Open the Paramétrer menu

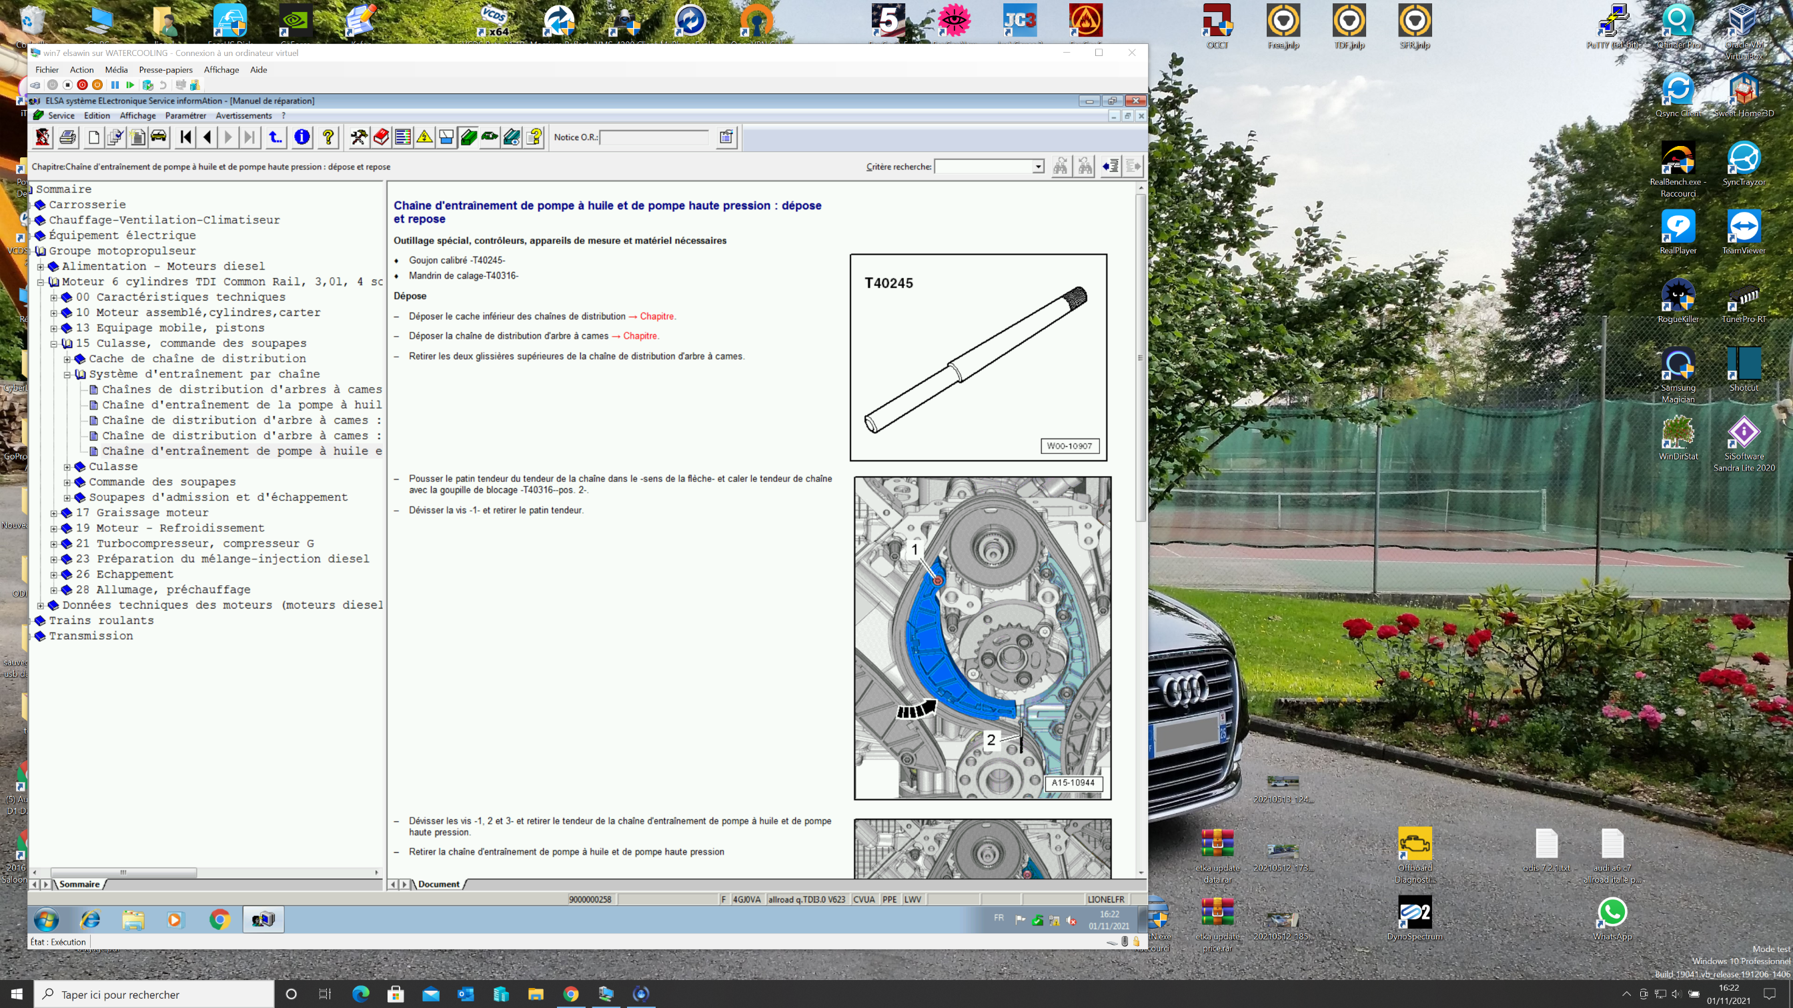click(185, 115)
